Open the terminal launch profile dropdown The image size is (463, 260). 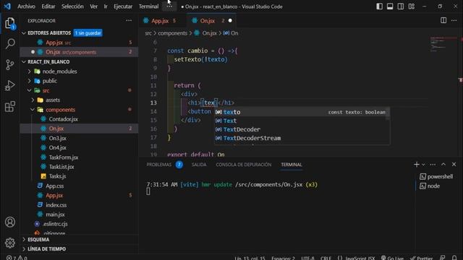[x=423, y=165]
